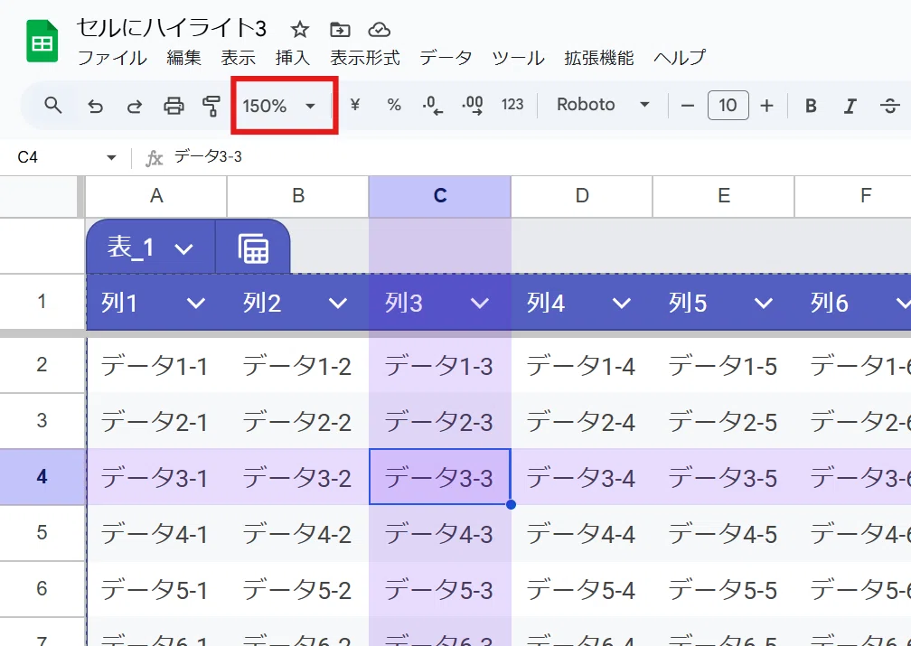Open 列4 column dropdown
The height and width of the screenshot is (646, 911).
(x=622, y=304)
